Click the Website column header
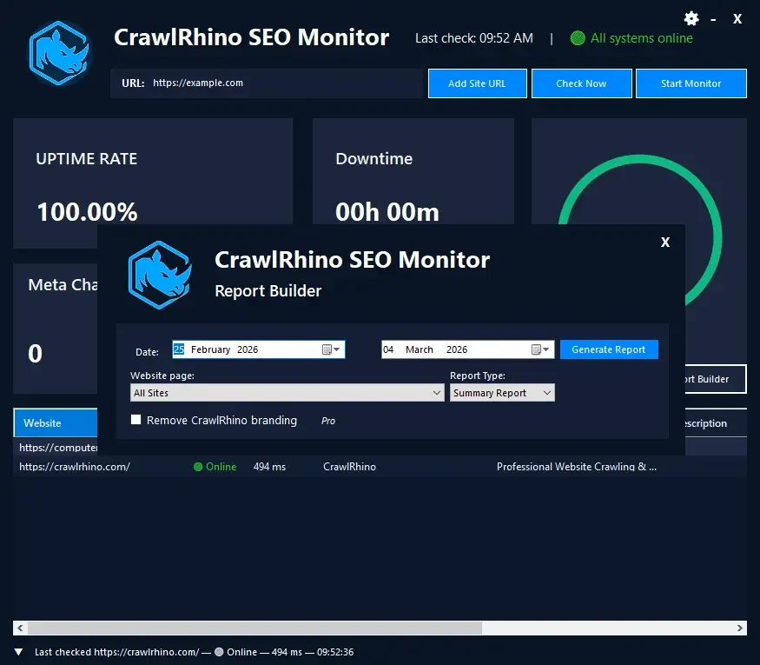Screen dimensions: 760x665 point(56,423)
